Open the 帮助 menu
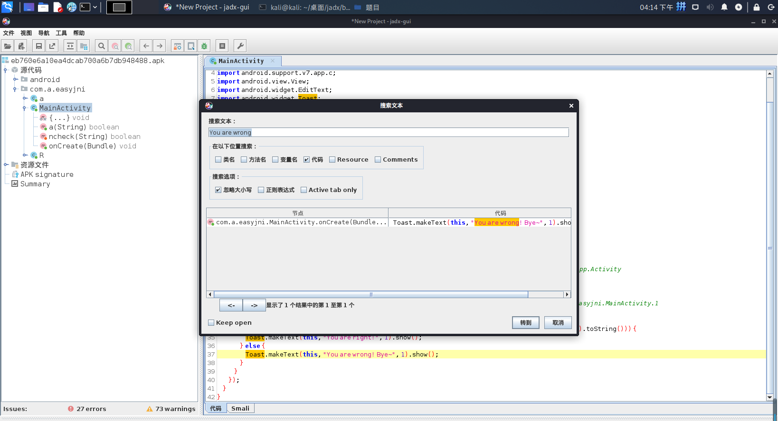Image resolution: width=778 pixels, height=421 pixels. pos(79,33)
